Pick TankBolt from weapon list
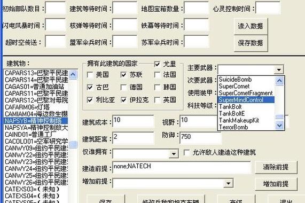 click(246, 107)
